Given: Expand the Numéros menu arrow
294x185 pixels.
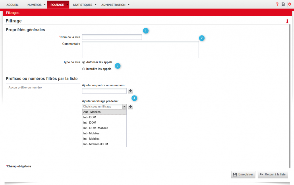Looking at the screenshot, I should 45,5.
